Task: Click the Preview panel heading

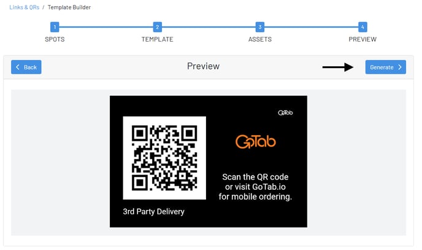Action: pyautogui.click(x=203, y=66)
